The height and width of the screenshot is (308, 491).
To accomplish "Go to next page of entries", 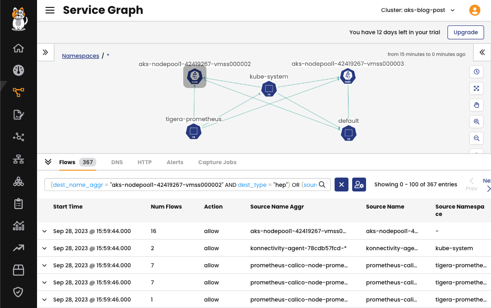I will 487,185.
